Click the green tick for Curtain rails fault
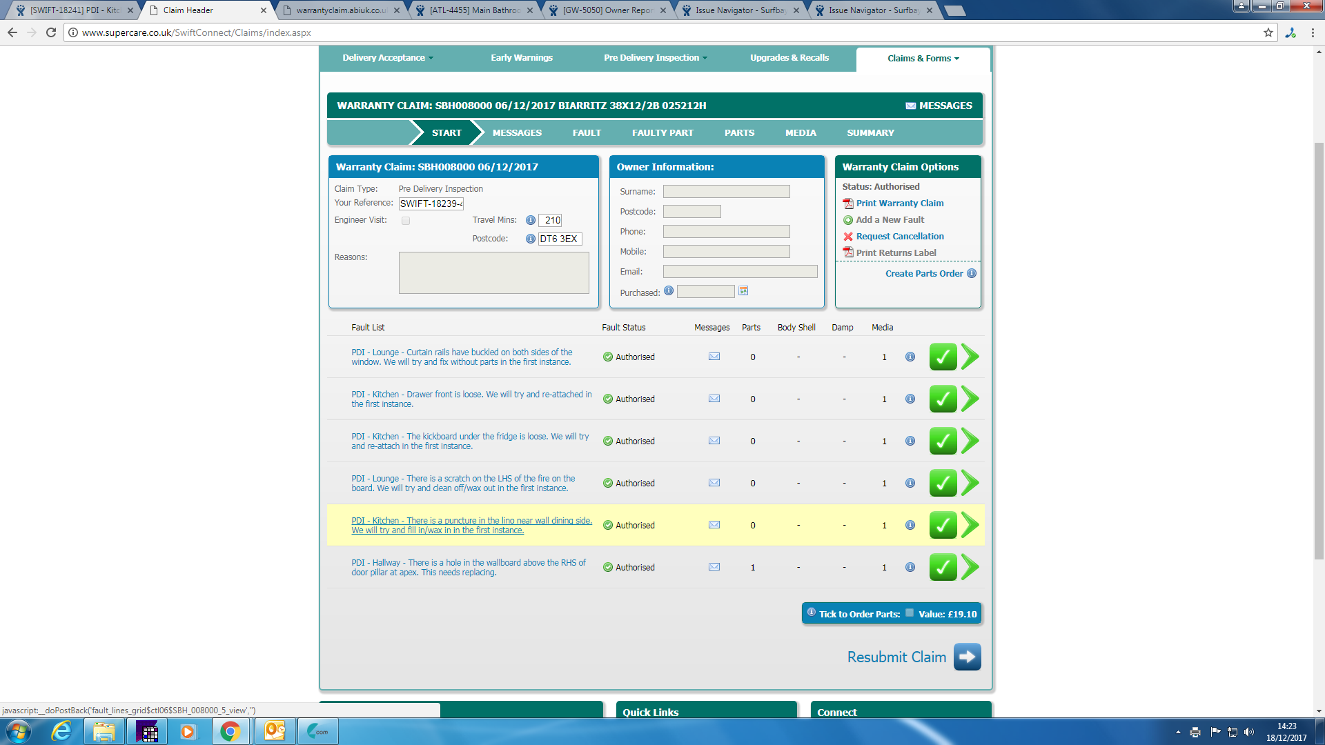This screenshot has width=1325, height=745. (x=943, y=357)
